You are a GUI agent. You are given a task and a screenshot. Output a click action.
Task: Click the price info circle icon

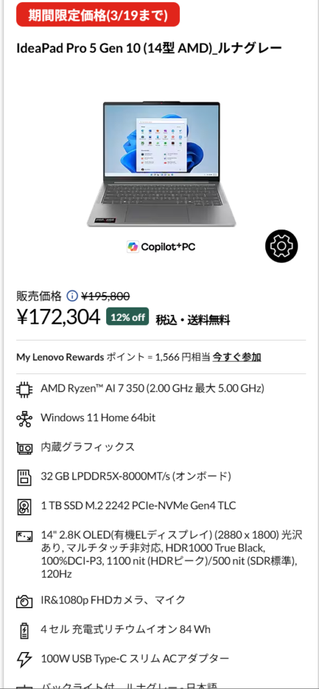[x=72, y=296]
